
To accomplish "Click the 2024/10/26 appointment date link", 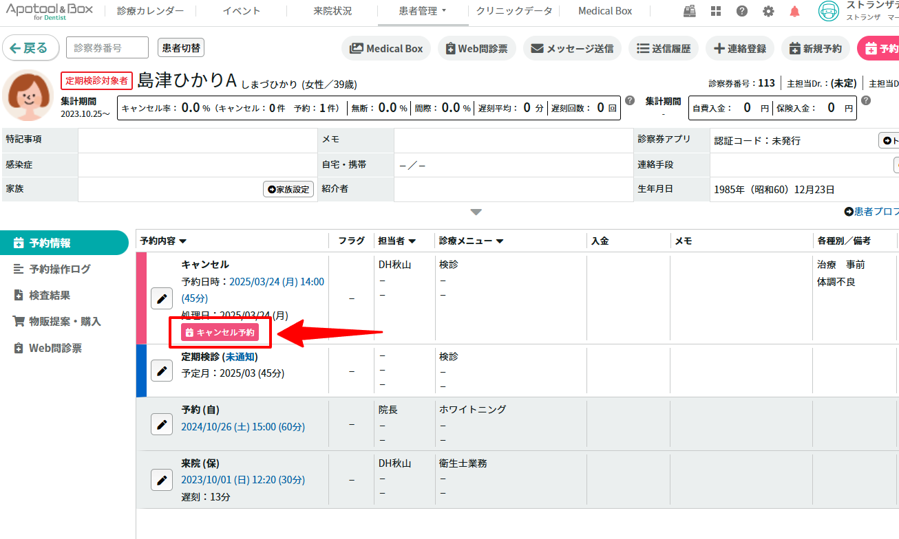I will click(x=242, y=427).
